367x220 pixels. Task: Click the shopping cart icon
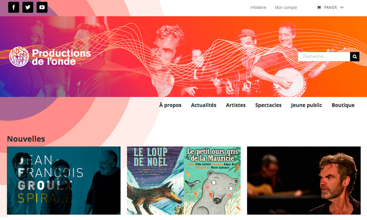point(319,7)
